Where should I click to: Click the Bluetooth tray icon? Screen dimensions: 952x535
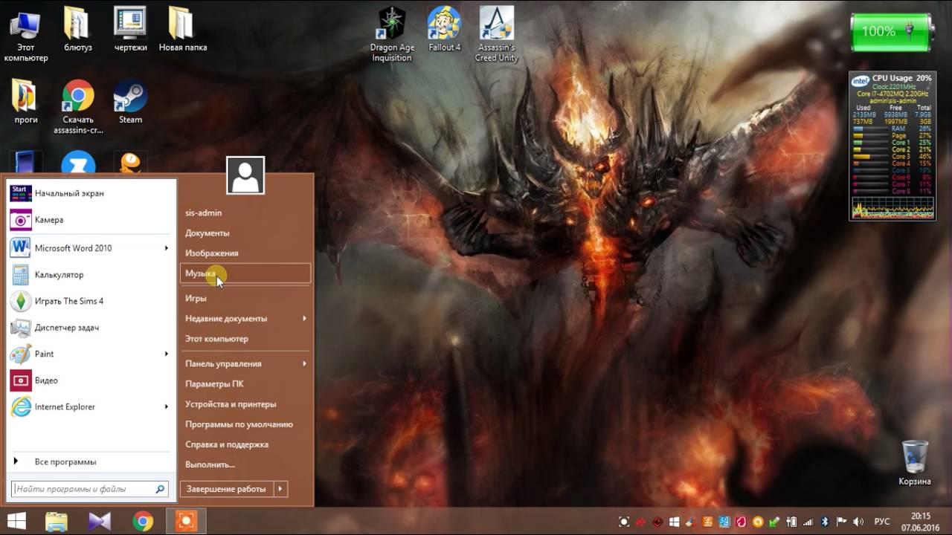824,522
